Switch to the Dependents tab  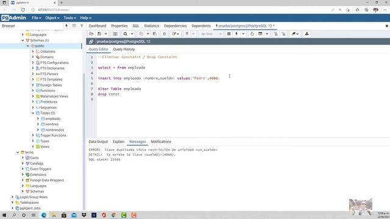tap(201, 26)
